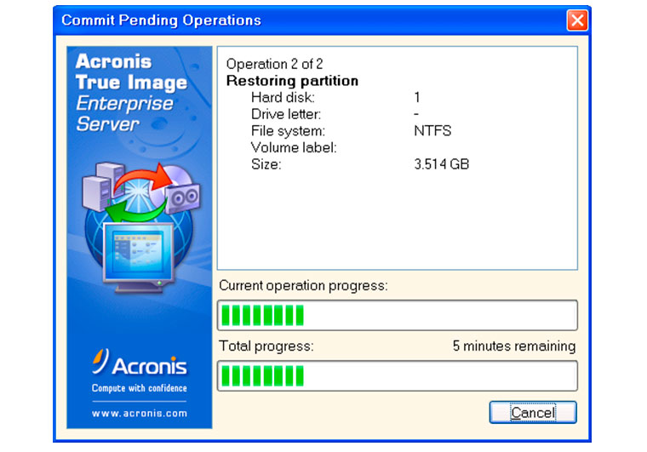The width and height of the screenshot is (647, 452).
Task: Click the Acronis logo in sidebar
Action: pos(140,363)
